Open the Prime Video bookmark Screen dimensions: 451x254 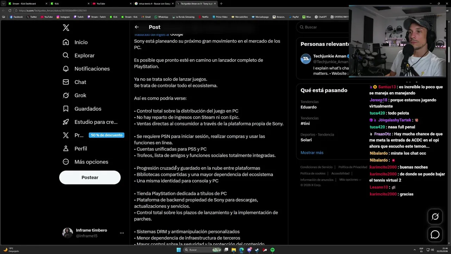pyautogui.click(x=220, y=17)
